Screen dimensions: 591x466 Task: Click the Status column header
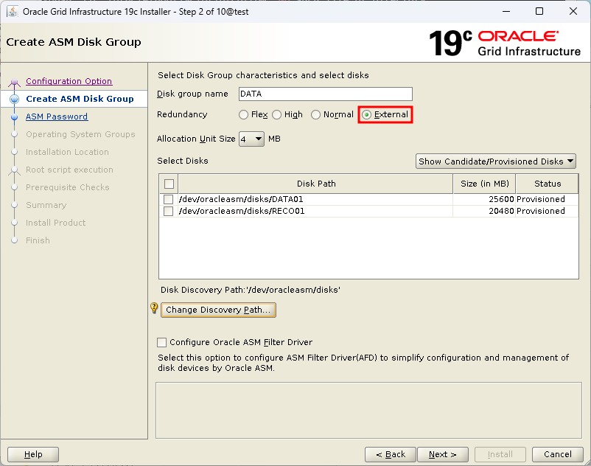(548, 184)
